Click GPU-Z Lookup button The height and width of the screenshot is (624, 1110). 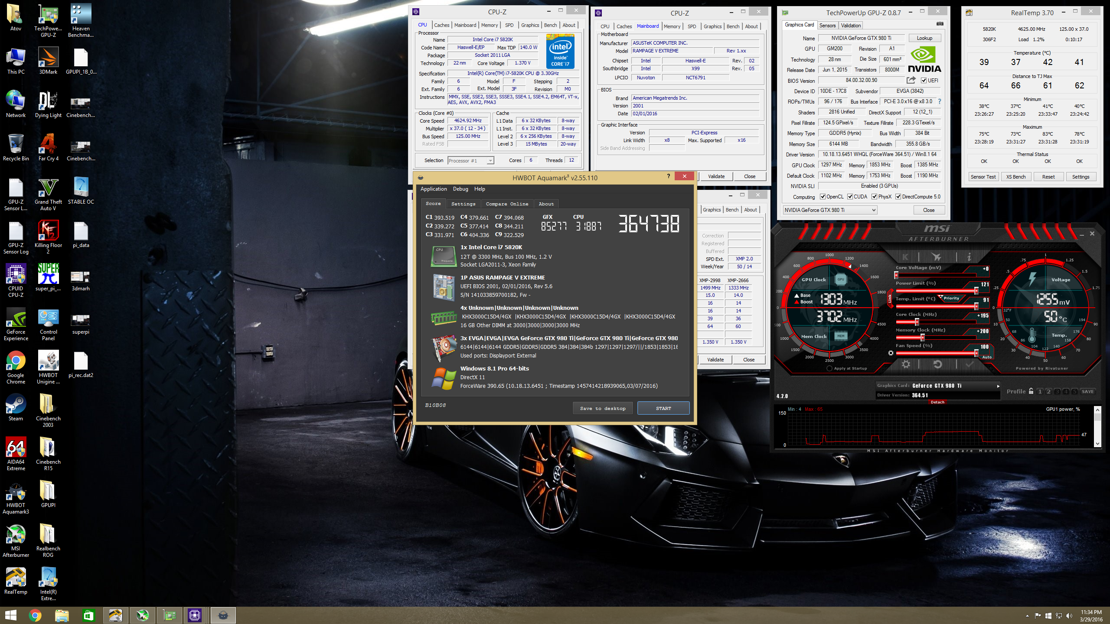click(924, 38)
